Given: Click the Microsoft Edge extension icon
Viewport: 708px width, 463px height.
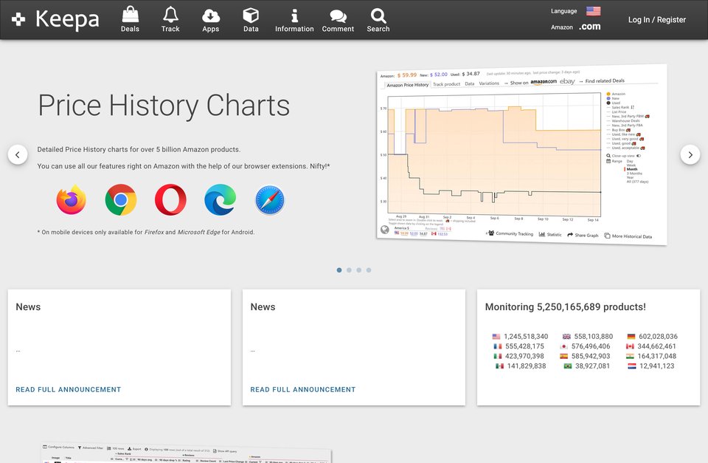Looking at the screenshot, I should click(221, 199).
